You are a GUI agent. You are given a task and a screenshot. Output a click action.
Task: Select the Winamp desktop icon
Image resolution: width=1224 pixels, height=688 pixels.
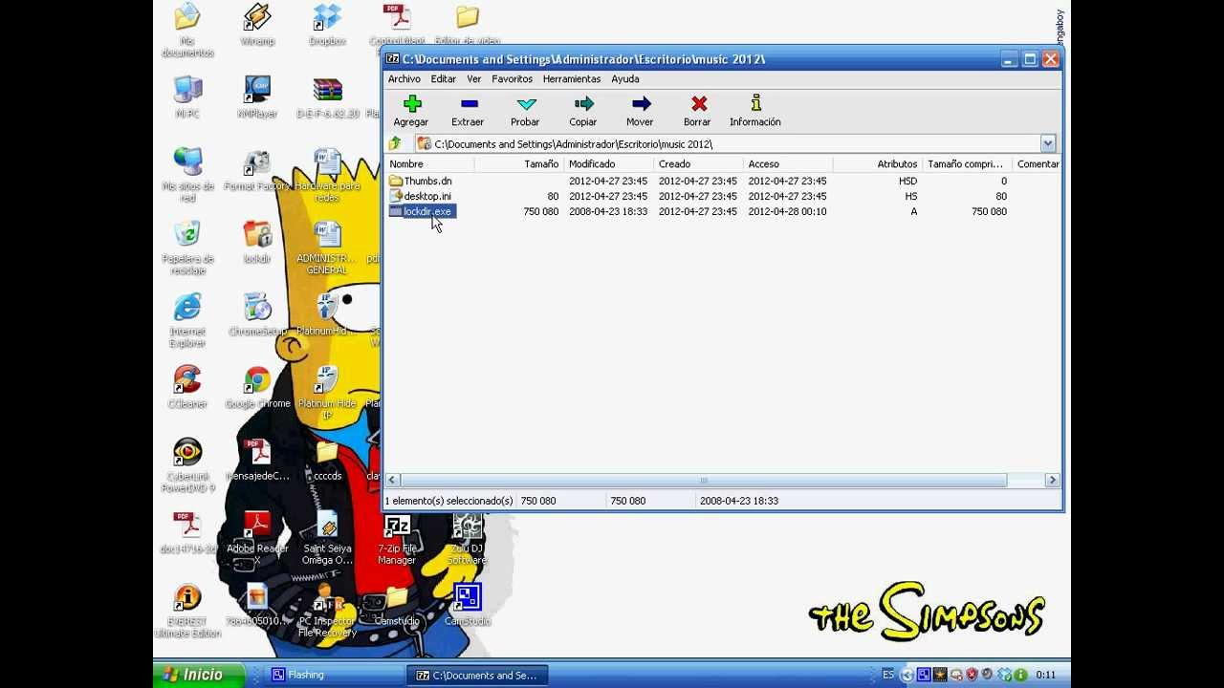pos(257,26)
